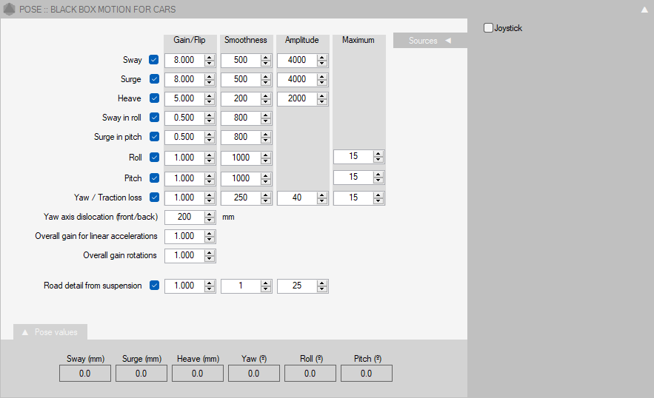This screenshot has width=654, height=398.
Task: Select Overall gain for linear accelerations field
Action: (x=184, y=236)
